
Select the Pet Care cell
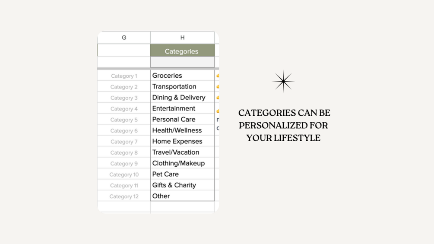182,174
